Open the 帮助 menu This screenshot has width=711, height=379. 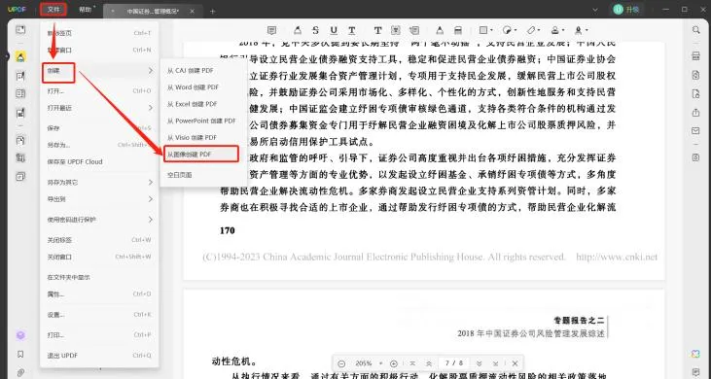point(85,10)
